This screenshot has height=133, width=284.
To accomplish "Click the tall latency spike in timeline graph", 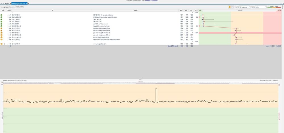I will point(156,95).
